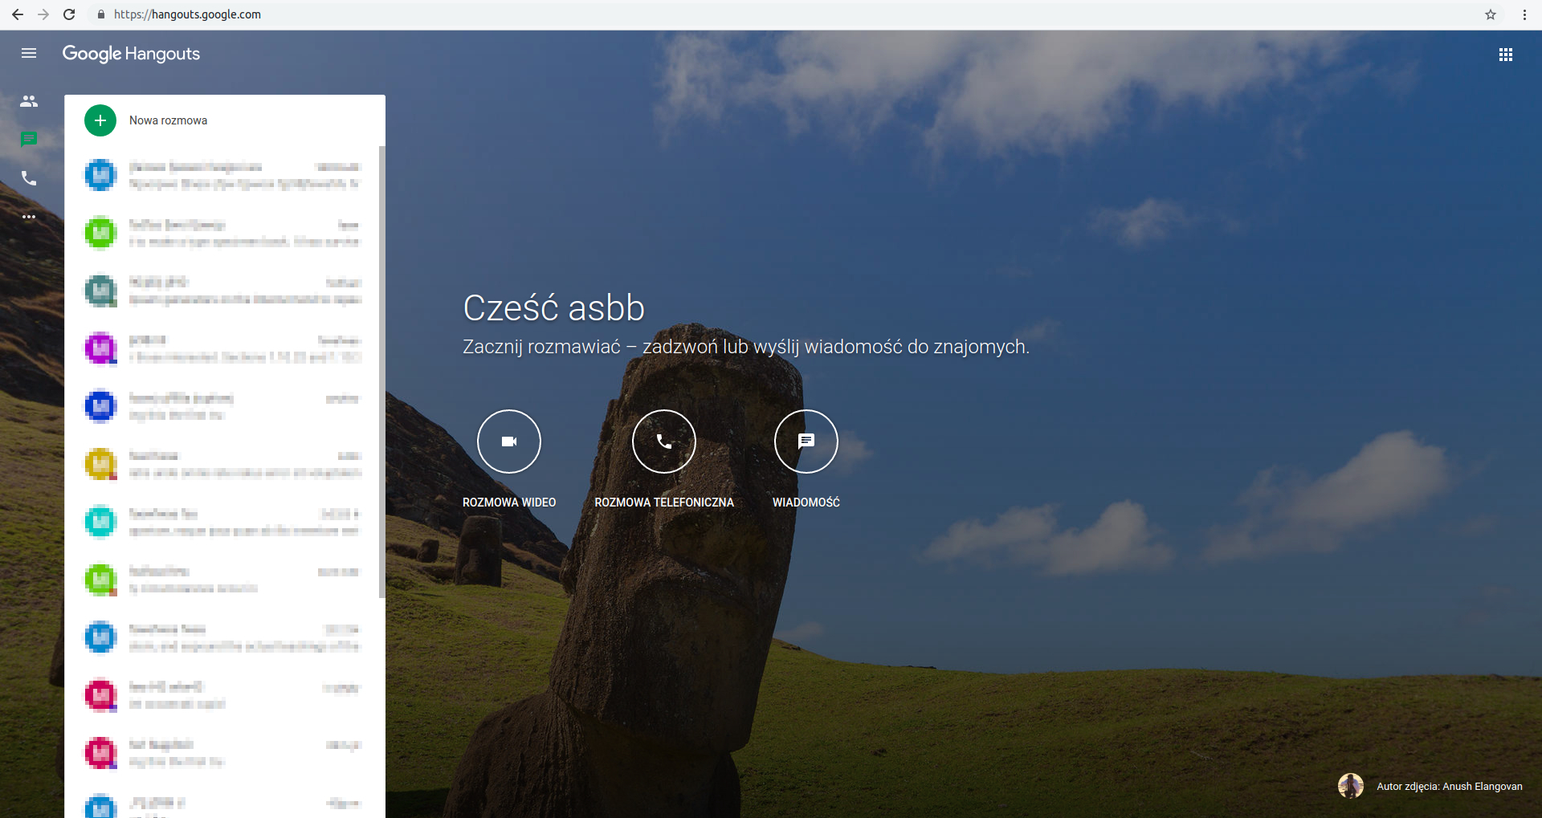This screenshot has height=818, width=1542.
Task: Click the circular message icon
Action: (x=806, y=442)
